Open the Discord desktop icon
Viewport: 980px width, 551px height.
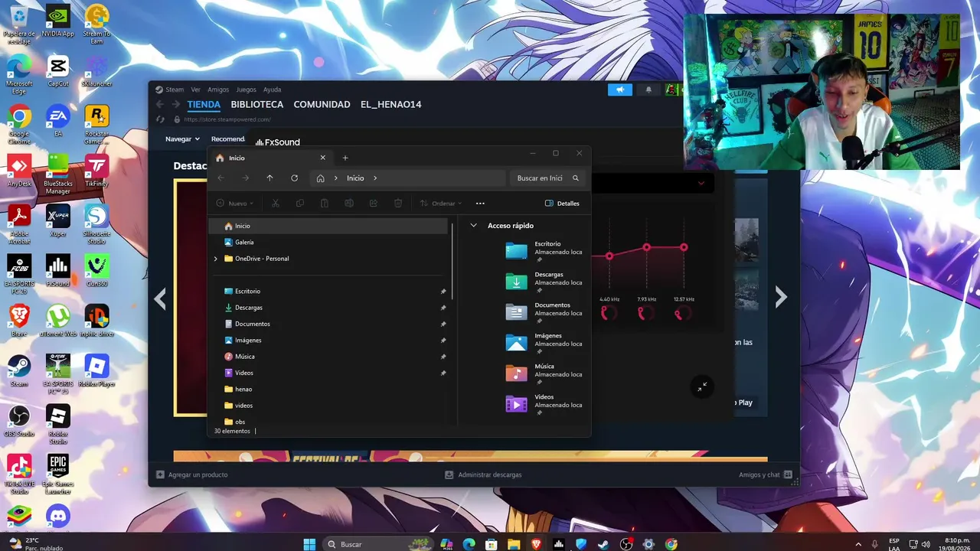click(x=57, y=517)
